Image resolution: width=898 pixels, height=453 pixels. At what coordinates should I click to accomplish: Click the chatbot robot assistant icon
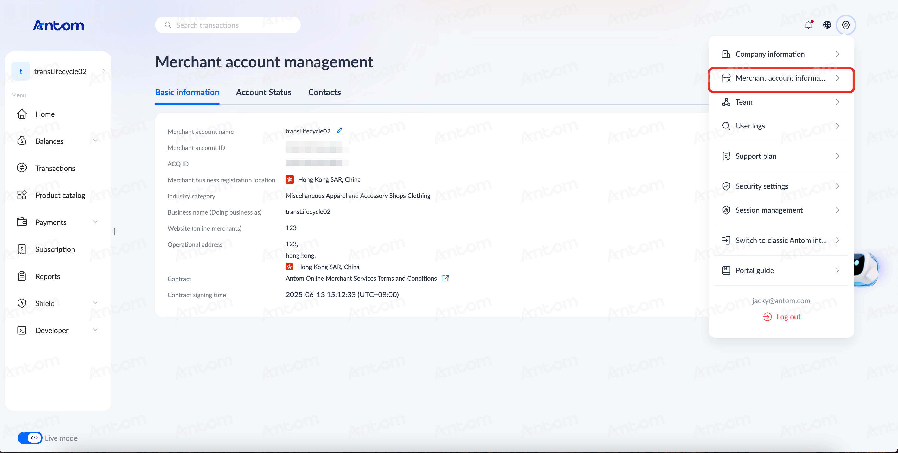point(867,269)
